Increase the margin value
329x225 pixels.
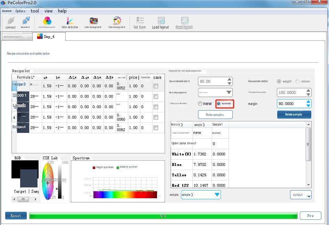tap(308, 102)
